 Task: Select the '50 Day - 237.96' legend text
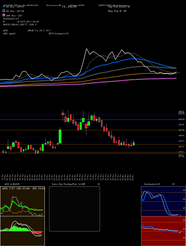click(15, 11)
